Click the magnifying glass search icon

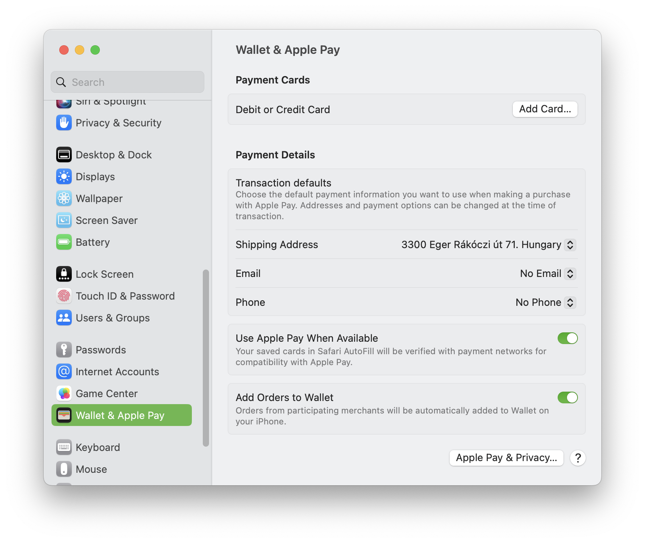click(61, 82)
